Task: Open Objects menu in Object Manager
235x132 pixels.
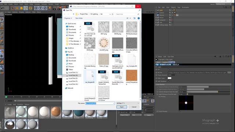Action: pyautogui.click(x=173, y=7)
